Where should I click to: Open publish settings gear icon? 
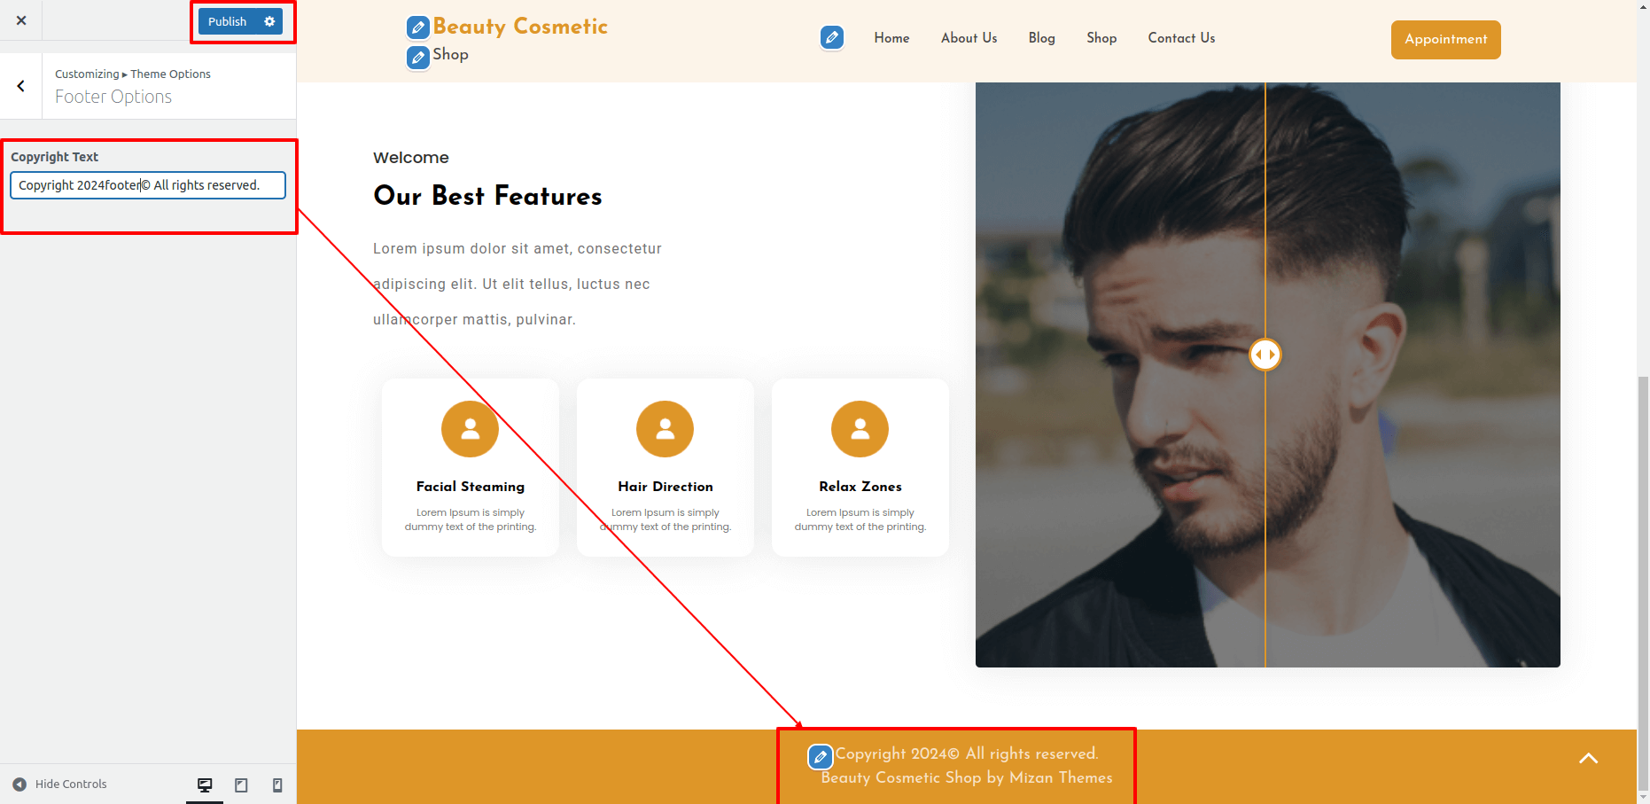pyautogui.click(x=270, y=21)
